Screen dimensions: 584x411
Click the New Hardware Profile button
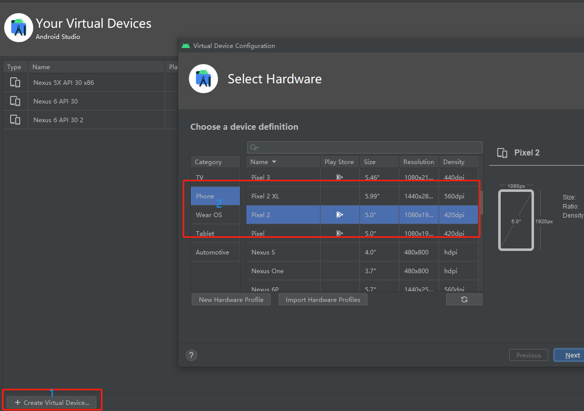(231, 299)
